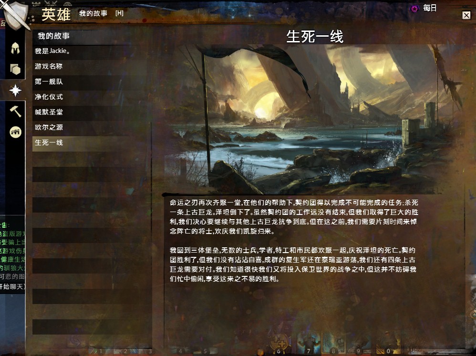The image size is (476, 356).
Task: Open the hammer crafting icon tab
Action: [15, 112]
